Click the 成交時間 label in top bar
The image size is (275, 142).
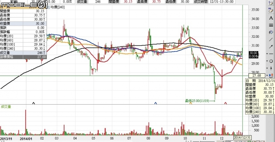point(201,2)
